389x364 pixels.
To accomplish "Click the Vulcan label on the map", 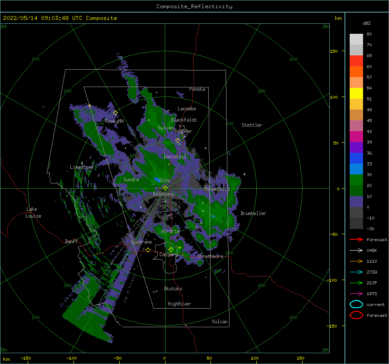I will [220, 322].
